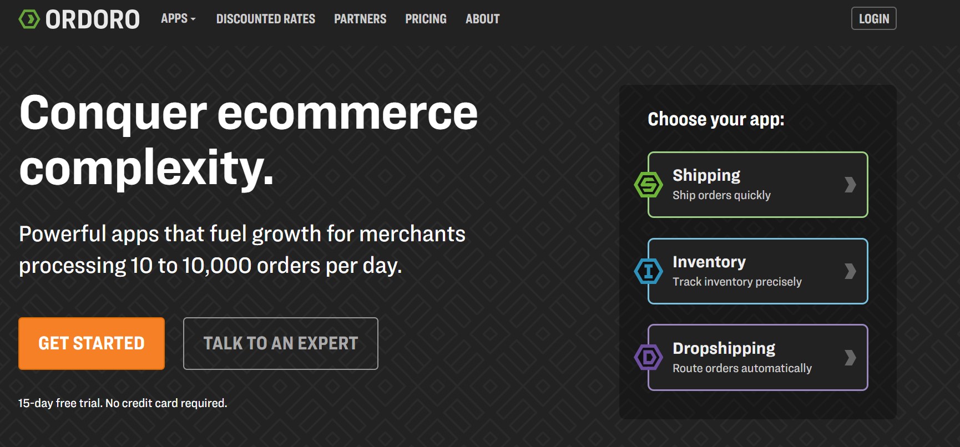Click the chevron arrow in Inventory card
Image resolution: width=960 pixels, height=447 pixels.
coord(850,271)
